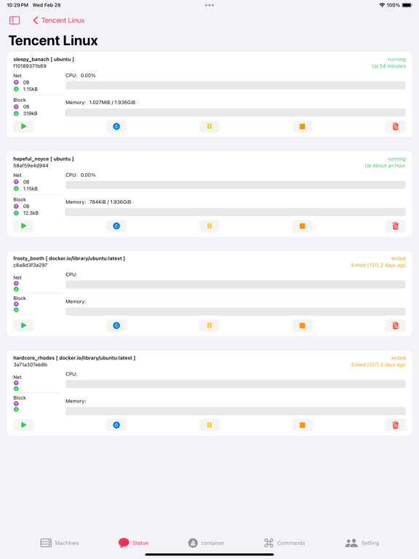Restart the frosty_booth container

tap(116, 325)
